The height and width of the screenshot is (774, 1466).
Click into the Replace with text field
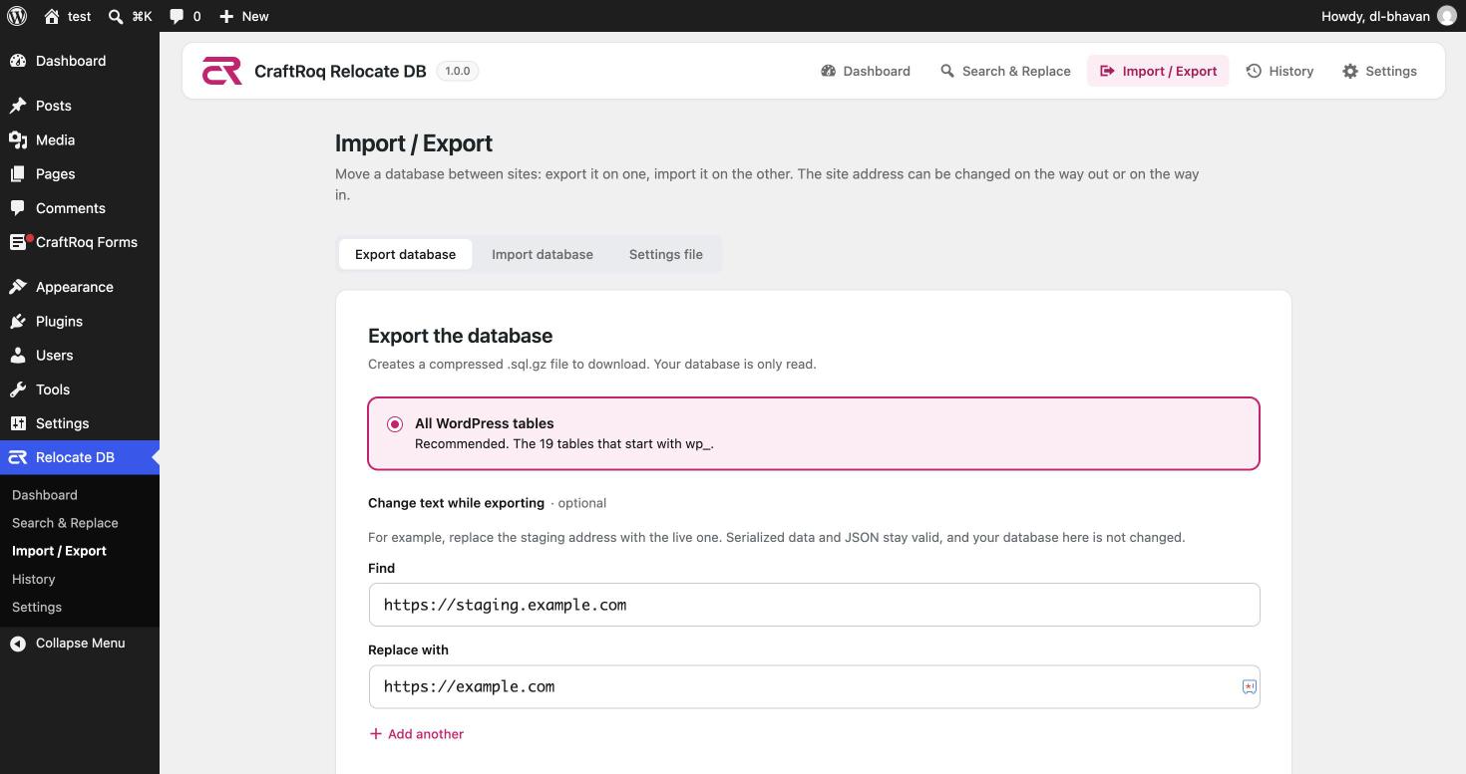point(814,686)
